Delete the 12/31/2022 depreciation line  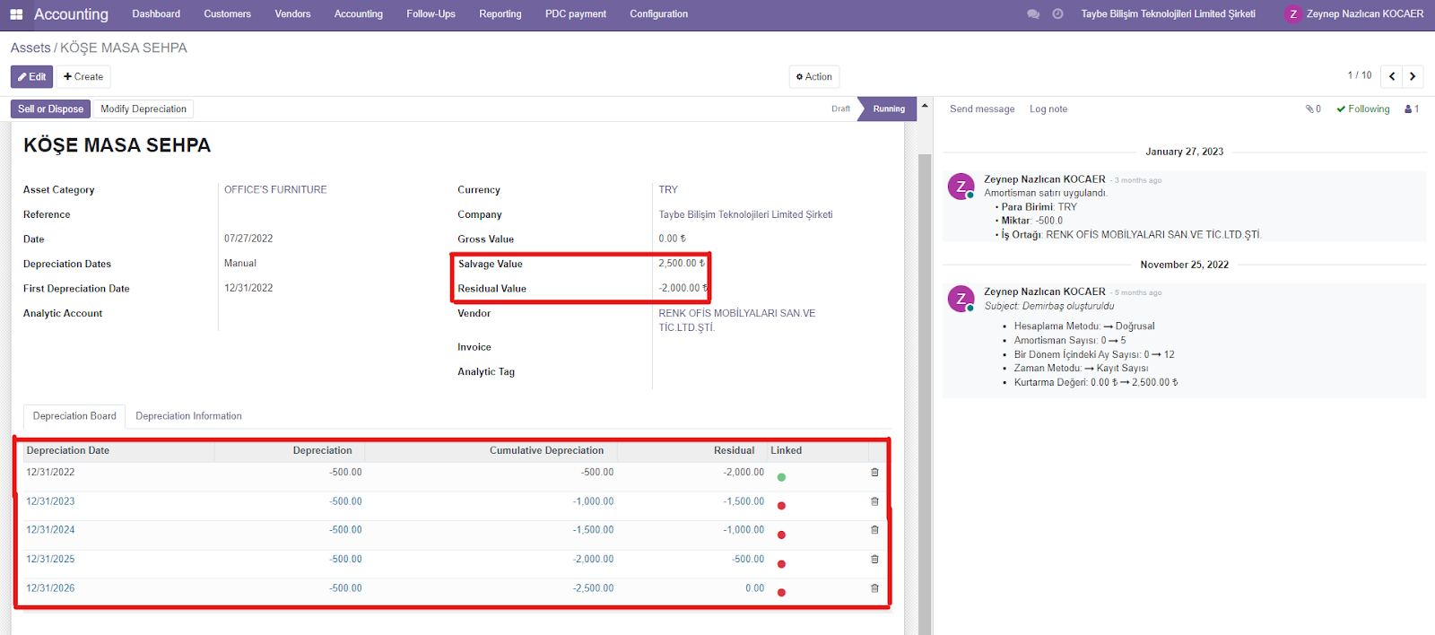874,473
